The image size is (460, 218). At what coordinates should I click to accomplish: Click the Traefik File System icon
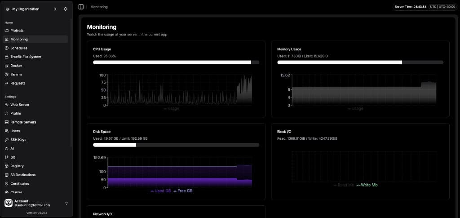point(7,57)
